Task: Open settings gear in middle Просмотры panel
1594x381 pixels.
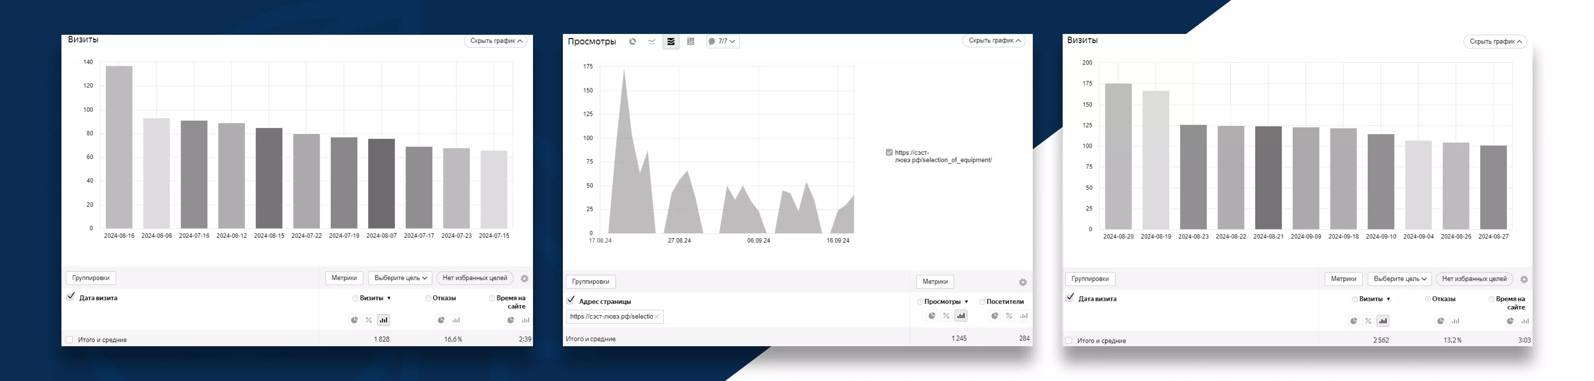Action: click(x=1023, y=282)
